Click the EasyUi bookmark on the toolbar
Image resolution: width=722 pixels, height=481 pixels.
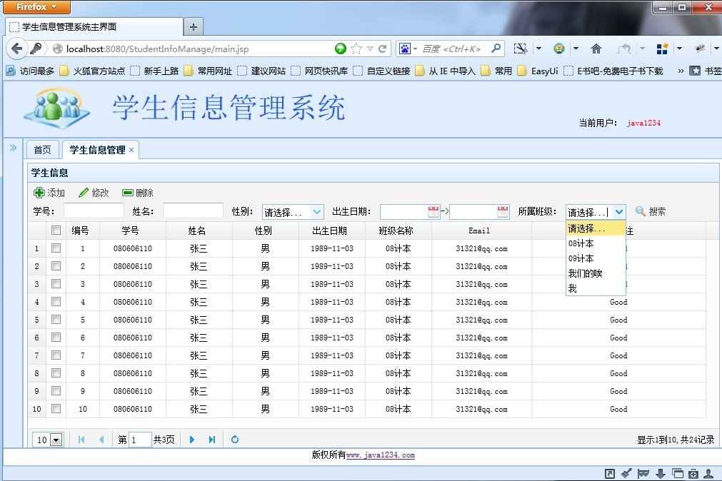[x=536, y=71]
